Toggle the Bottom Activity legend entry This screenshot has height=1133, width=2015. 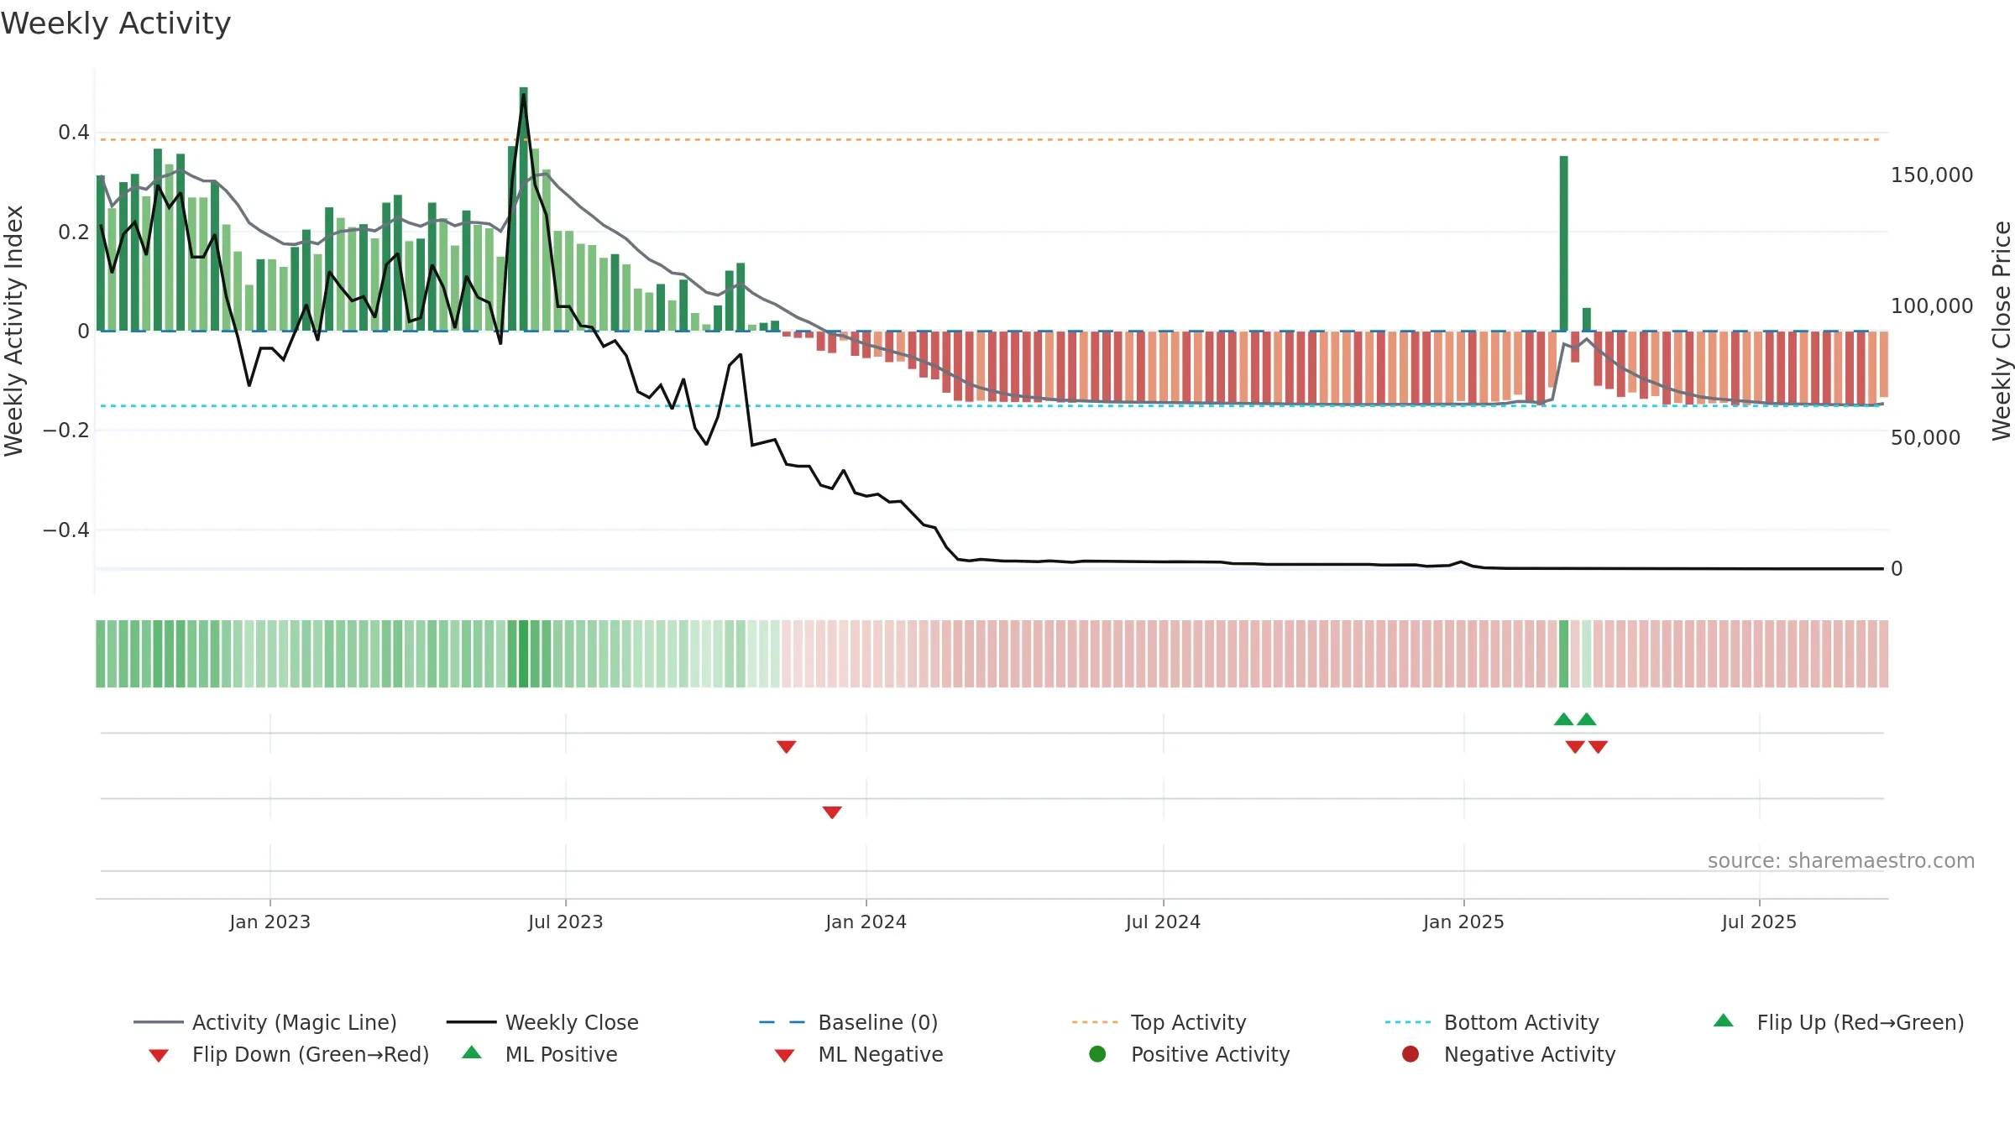(x=1492, y=1022)
